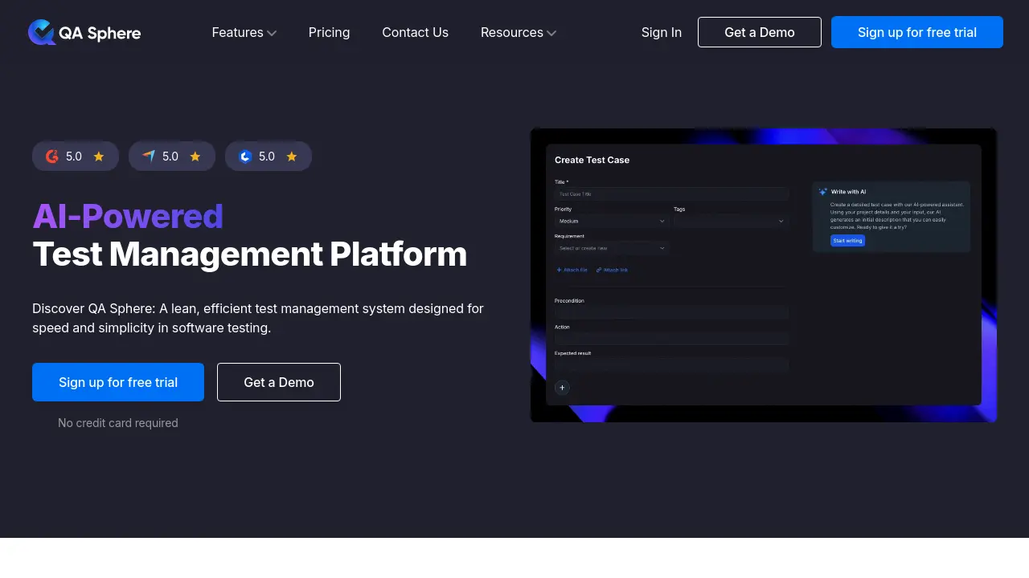Click the G2 logo in the rating badge
The width and height of the screenshot is (1029, 578).
(x=52, y=157)
